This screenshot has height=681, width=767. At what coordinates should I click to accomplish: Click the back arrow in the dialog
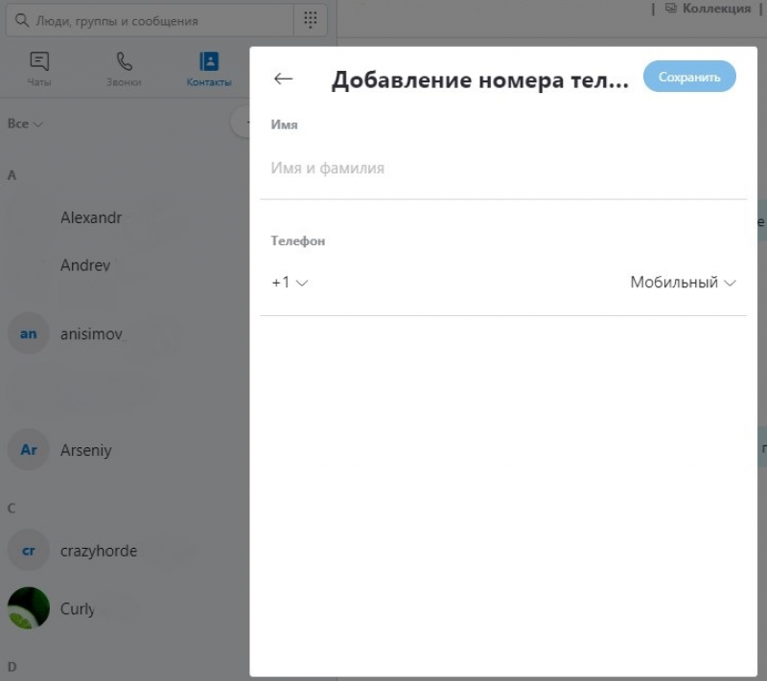[x=283, y=79]
